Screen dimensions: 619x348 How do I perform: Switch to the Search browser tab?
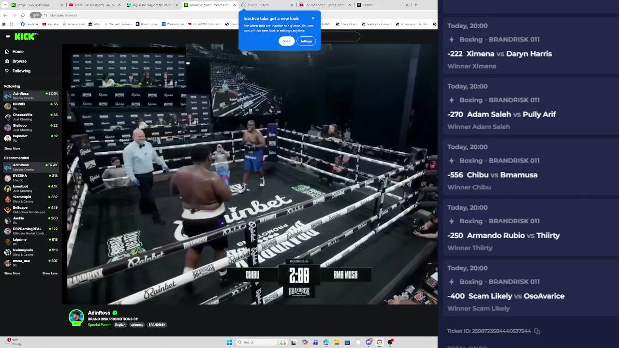pyautogui.click(x=268, y=5)
